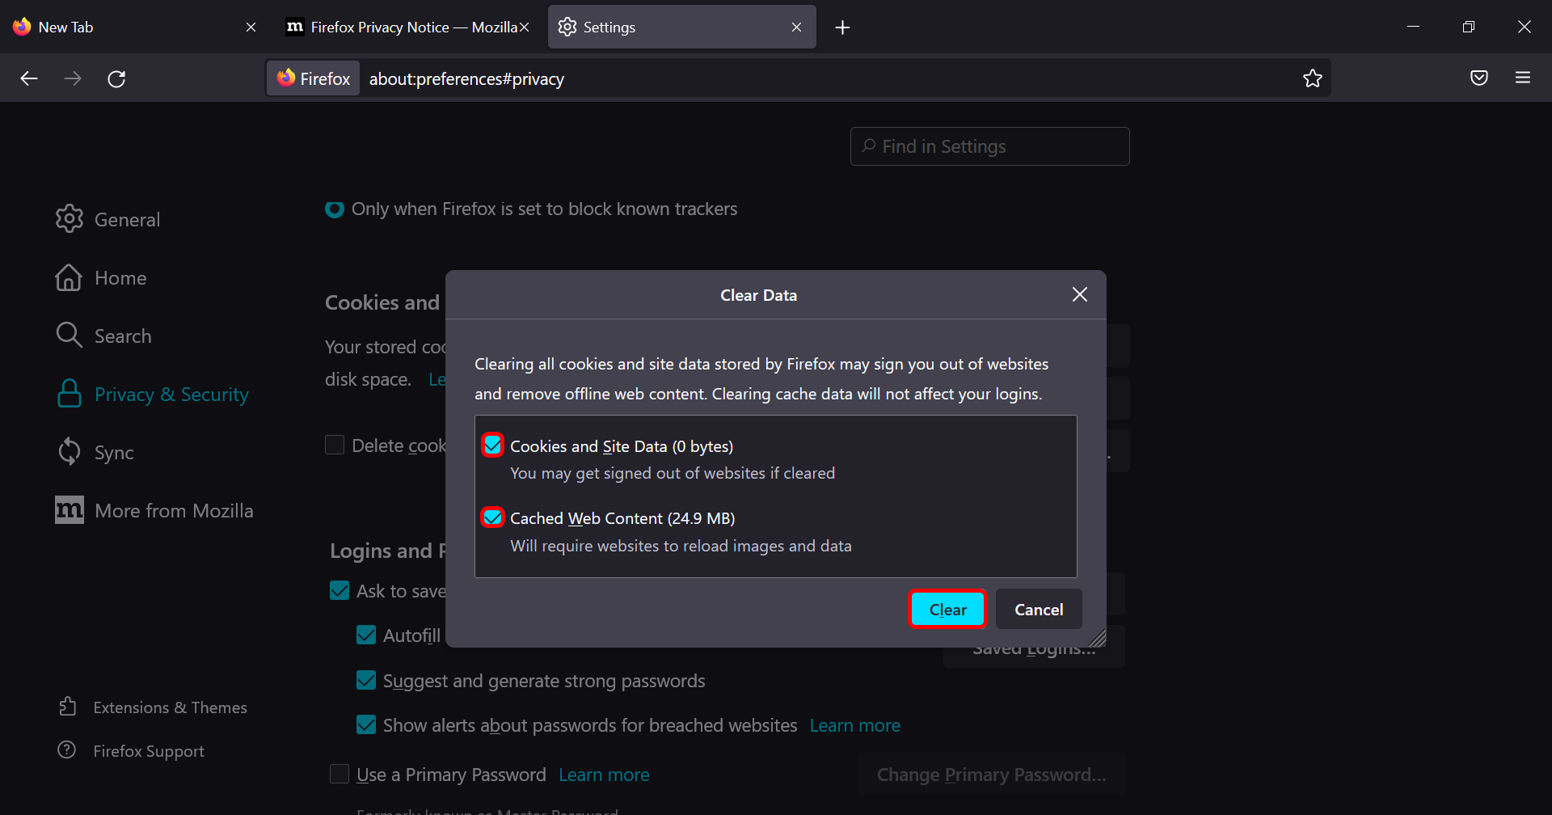Reload the current page
1552x815 pixels.
(116, 78)
